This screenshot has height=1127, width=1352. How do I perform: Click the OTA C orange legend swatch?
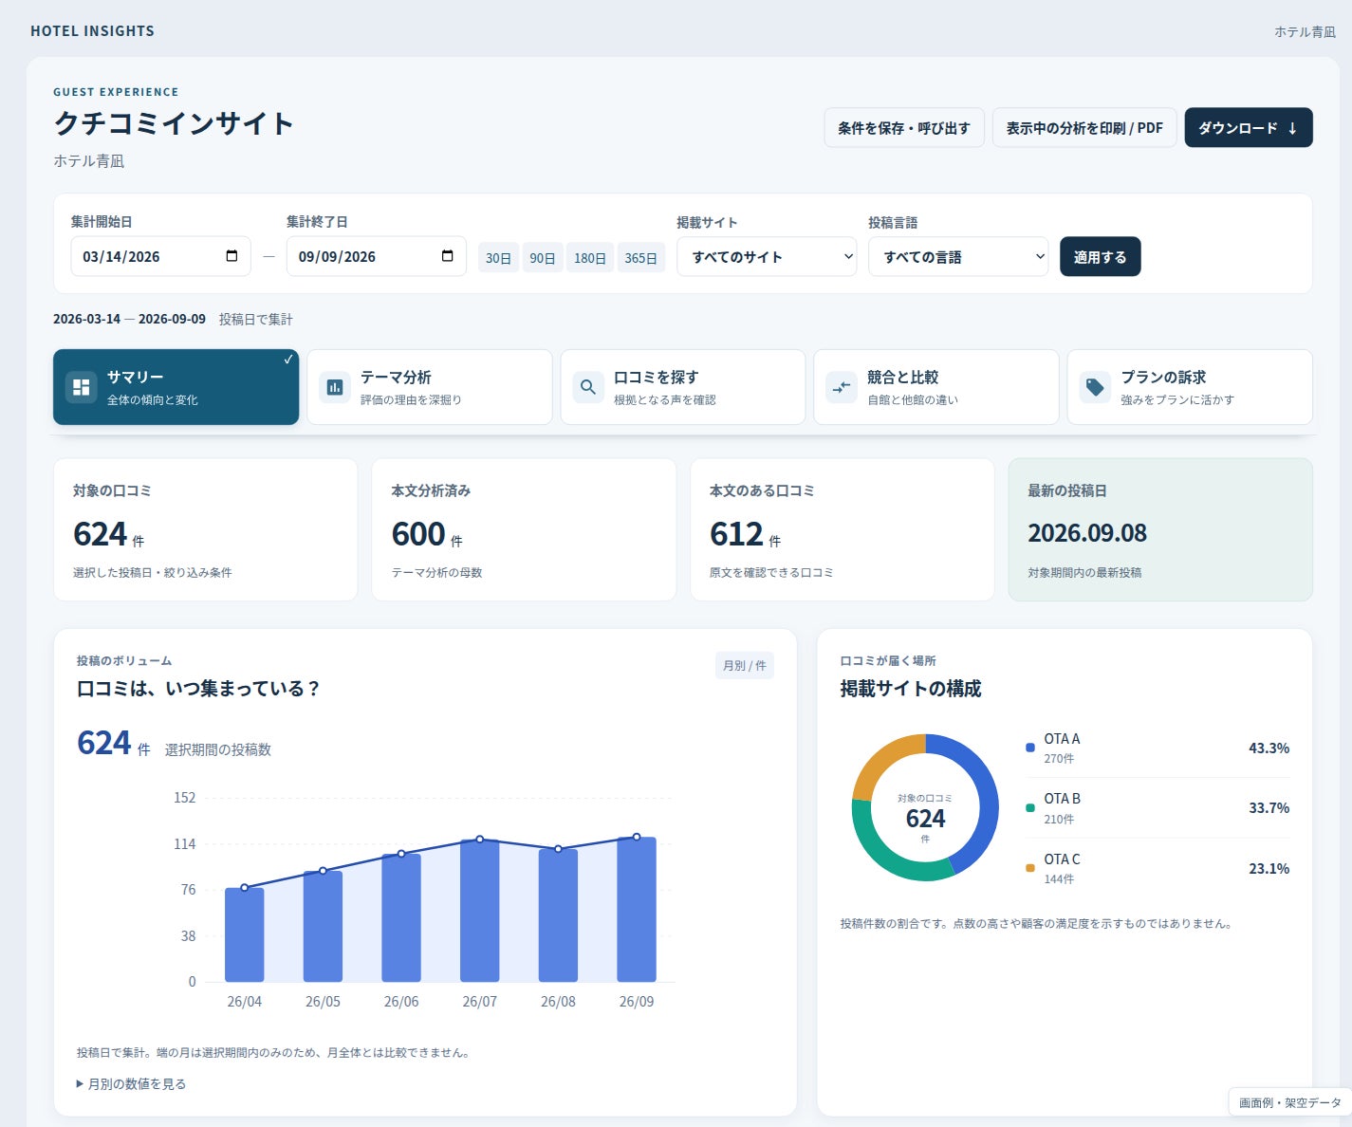coord(1030,868)
